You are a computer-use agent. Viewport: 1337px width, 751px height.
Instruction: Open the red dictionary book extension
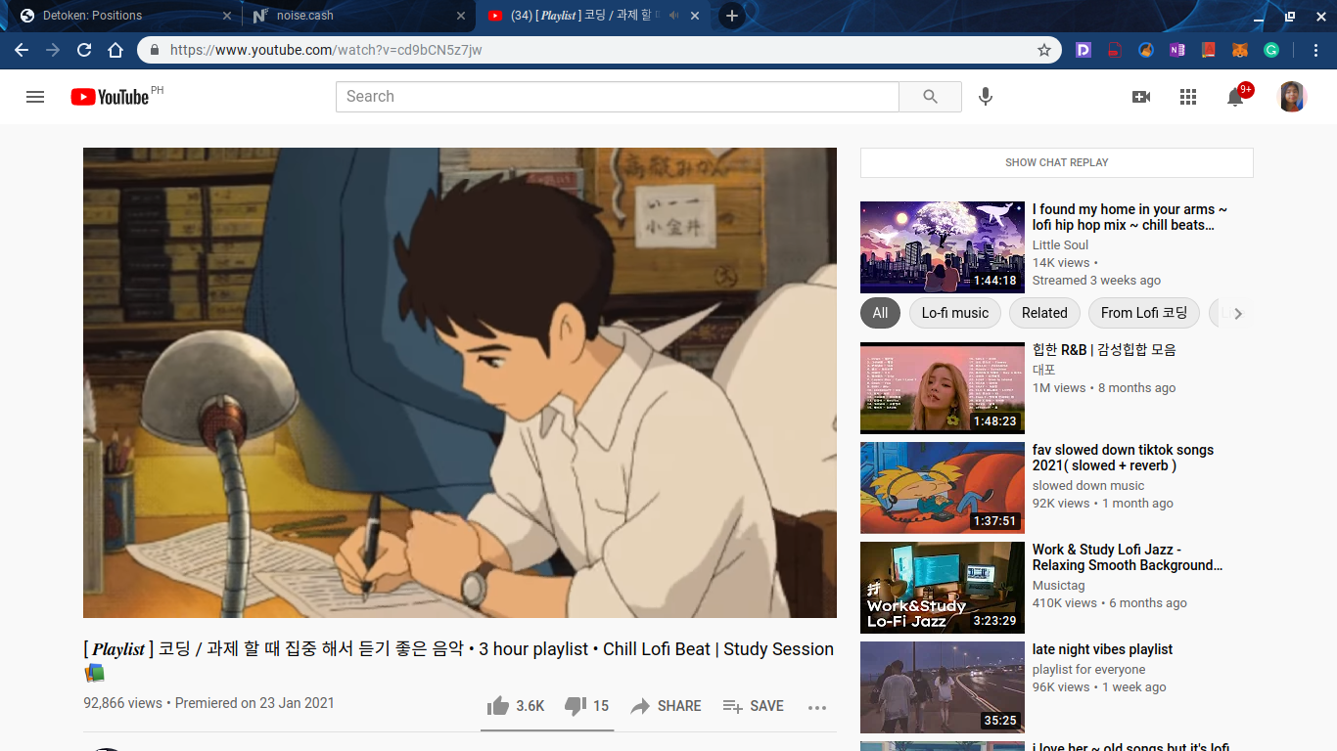pos(1209,50)
